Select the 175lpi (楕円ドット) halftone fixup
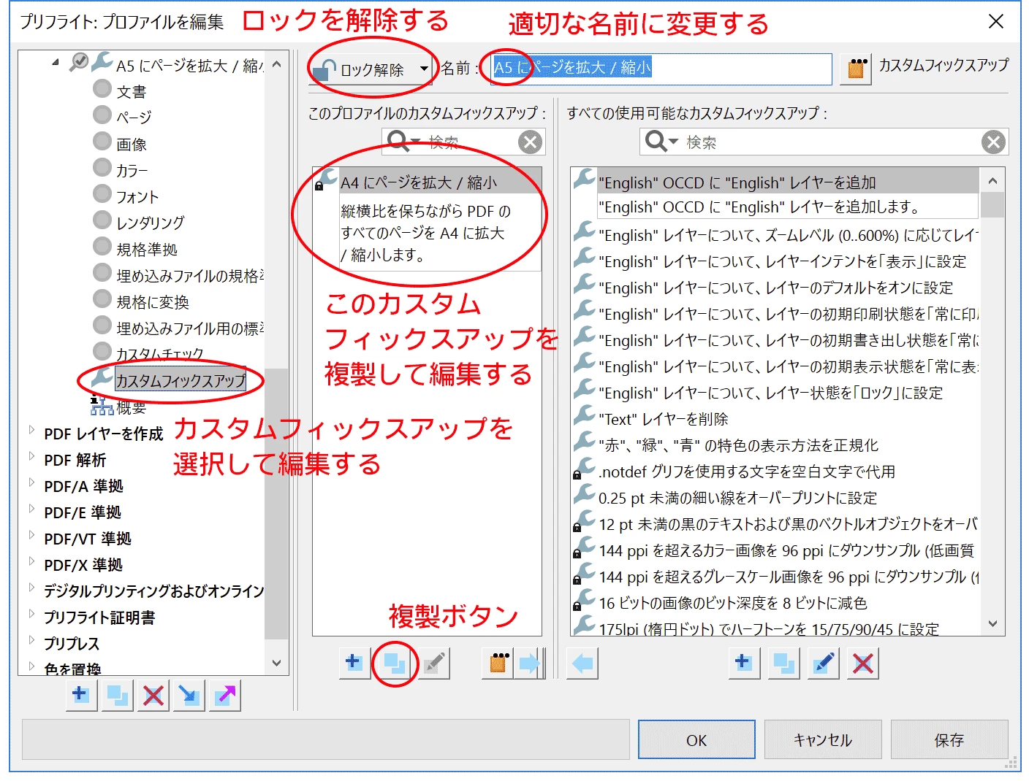The height and width of the screenshot is (781, 1029). [x=769, y=628]
